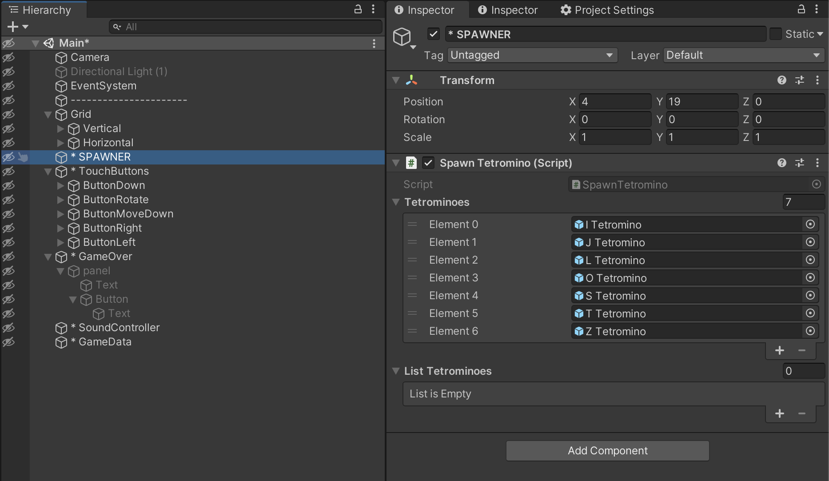The width and height of the screenshot is (829, 481).
Task: Click the Position Y field
Action: click(x=701, y=101)
